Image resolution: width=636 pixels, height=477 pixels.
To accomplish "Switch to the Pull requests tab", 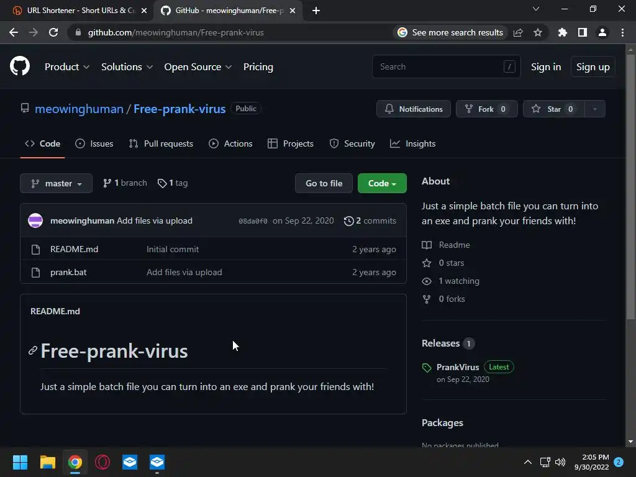I will (161, 143).
